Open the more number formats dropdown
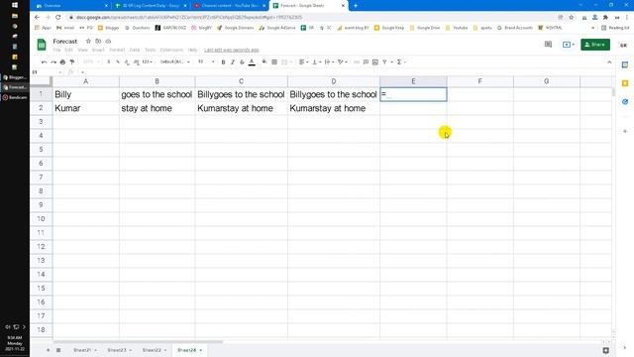Viewport: 634px width, 357px height. (148, 61)
